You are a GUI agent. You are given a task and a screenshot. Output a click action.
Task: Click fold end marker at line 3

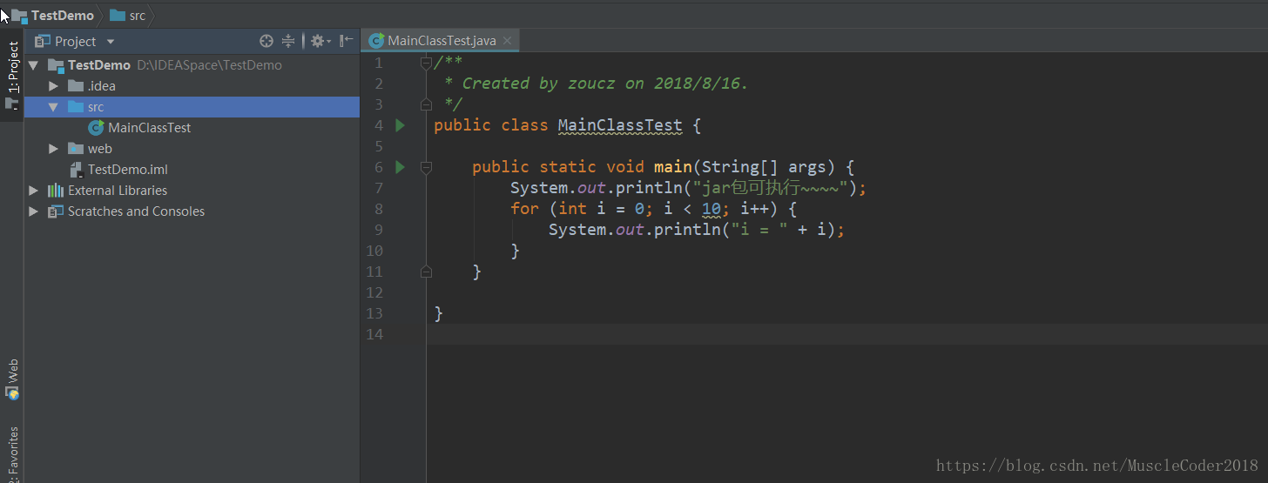click(426, 104)
